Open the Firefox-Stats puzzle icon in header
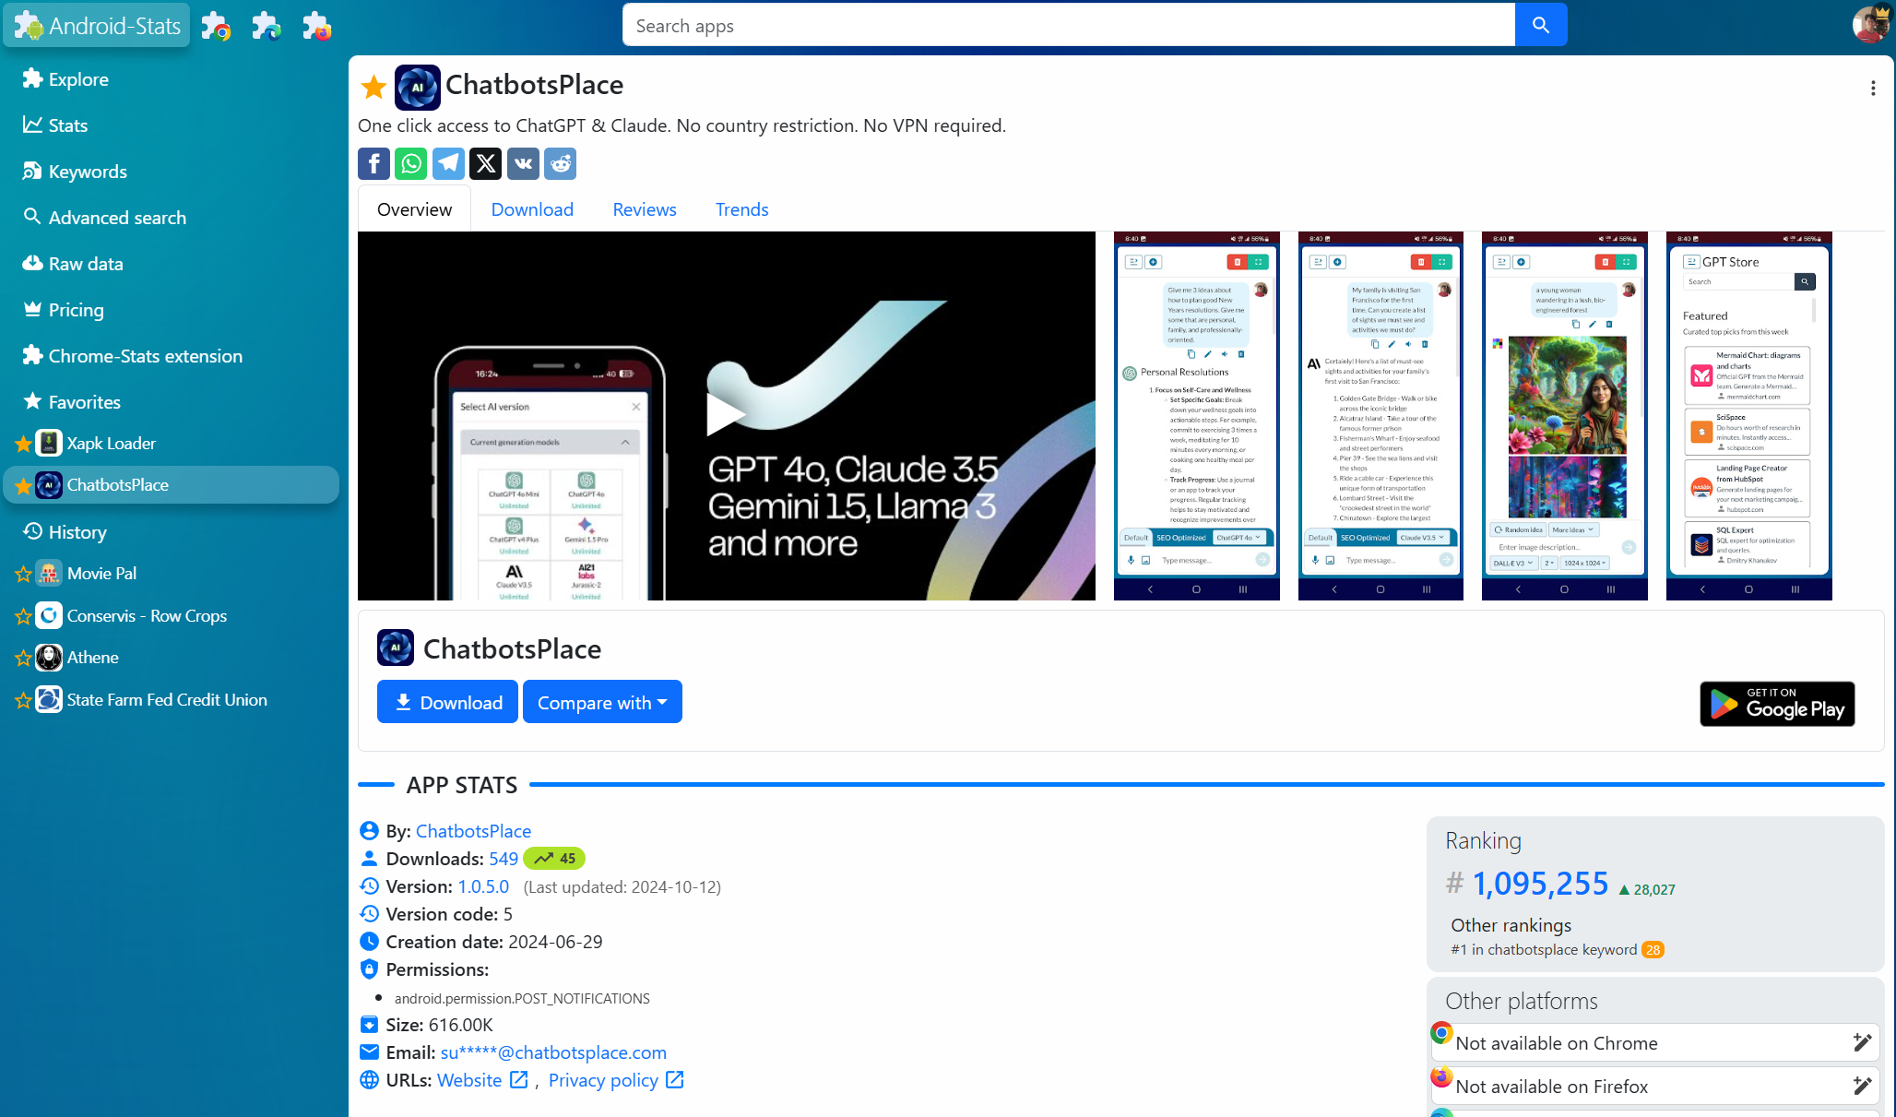This screenshot has height=1117, width=1896. click(x=317, y=26)
